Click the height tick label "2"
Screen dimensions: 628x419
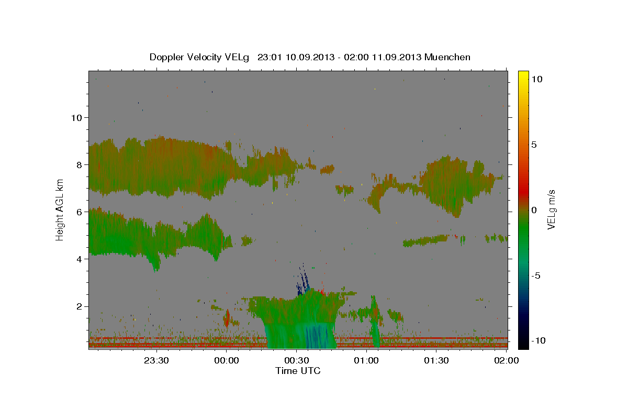tap(80, 306)
